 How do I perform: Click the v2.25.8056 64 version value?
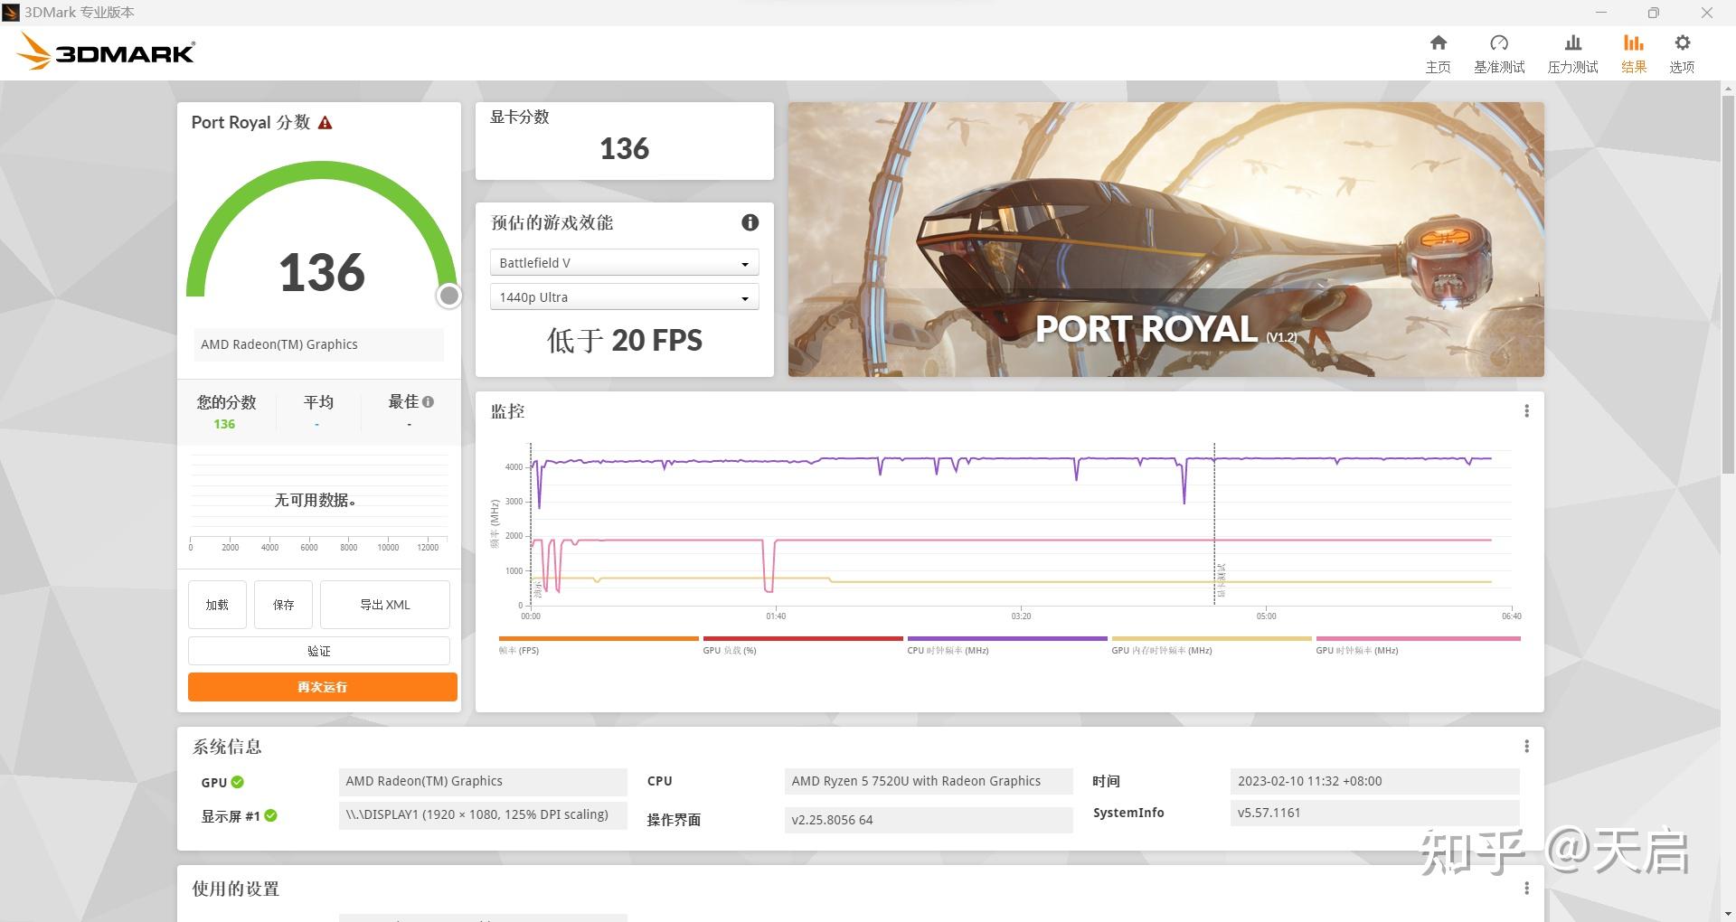(x=929, y=820)
